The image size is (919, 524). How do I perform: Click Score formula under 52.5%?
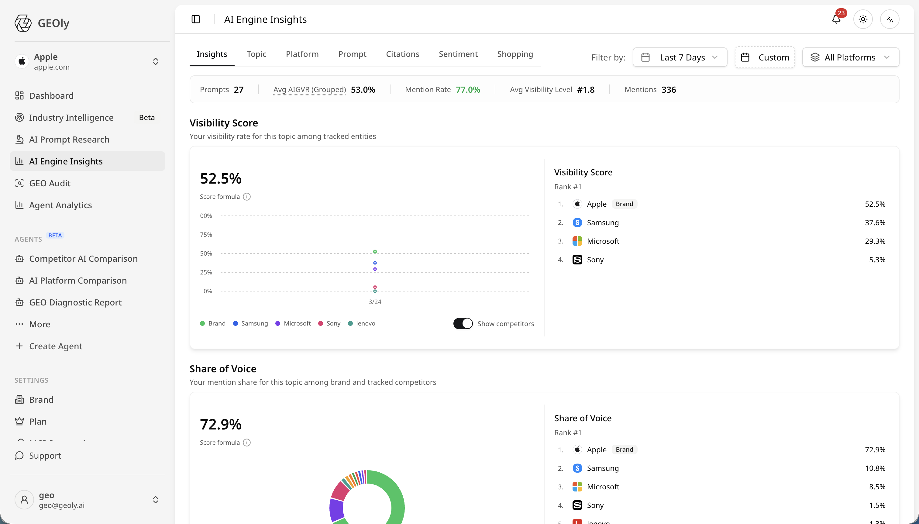click(219, 196)
